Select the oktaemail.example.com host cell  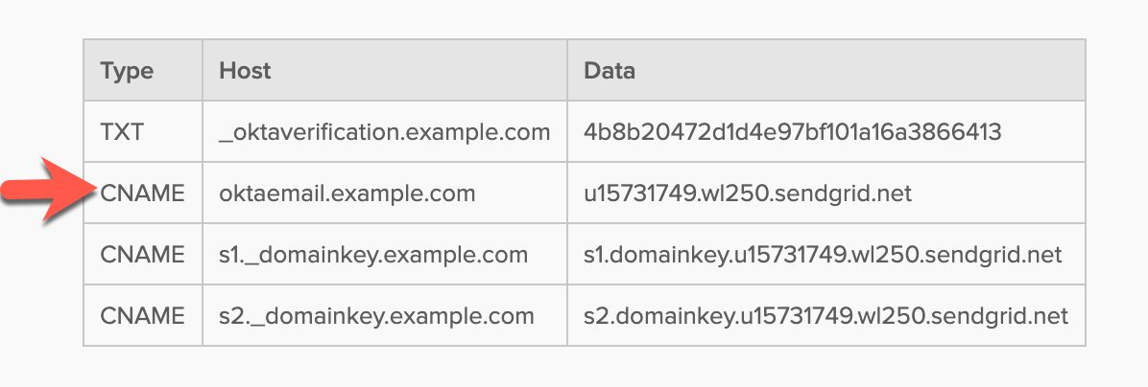[x=347, y=193]
